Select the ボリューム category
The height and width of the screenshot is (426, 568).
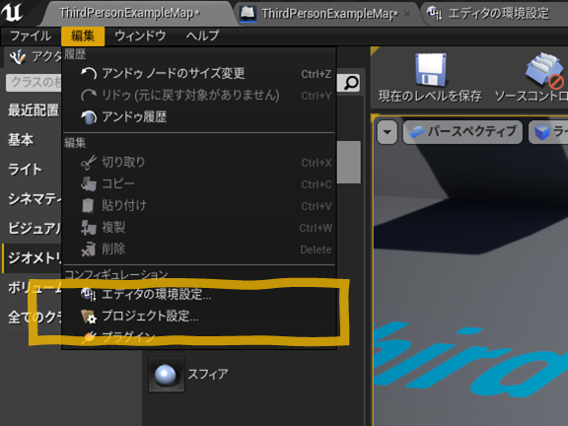click(x=35, y=288)
